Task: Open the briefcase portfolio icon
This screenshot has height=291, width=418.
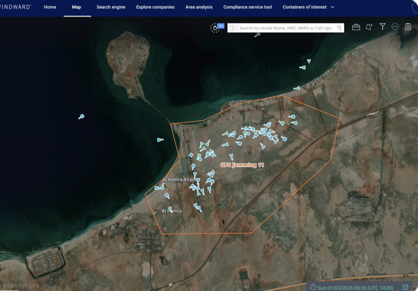Action: click(356, 27)
